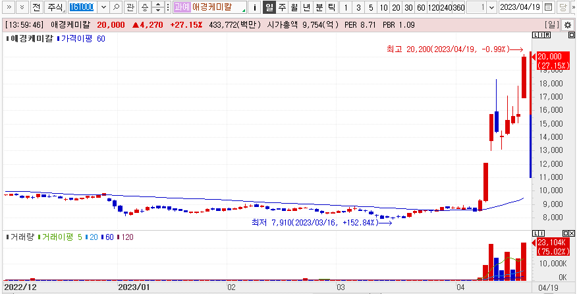Choose interval 30 button
The image size is (577, 294).
(x=408, y=7)
